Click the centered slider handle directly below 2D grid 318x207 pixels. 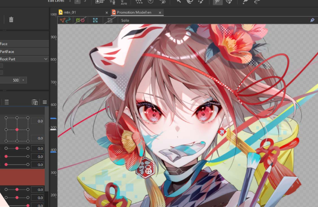pos(17,148)
